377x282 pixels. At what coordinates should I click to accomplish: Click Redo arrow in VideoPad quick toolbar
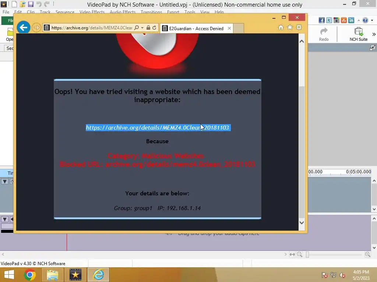47,4
